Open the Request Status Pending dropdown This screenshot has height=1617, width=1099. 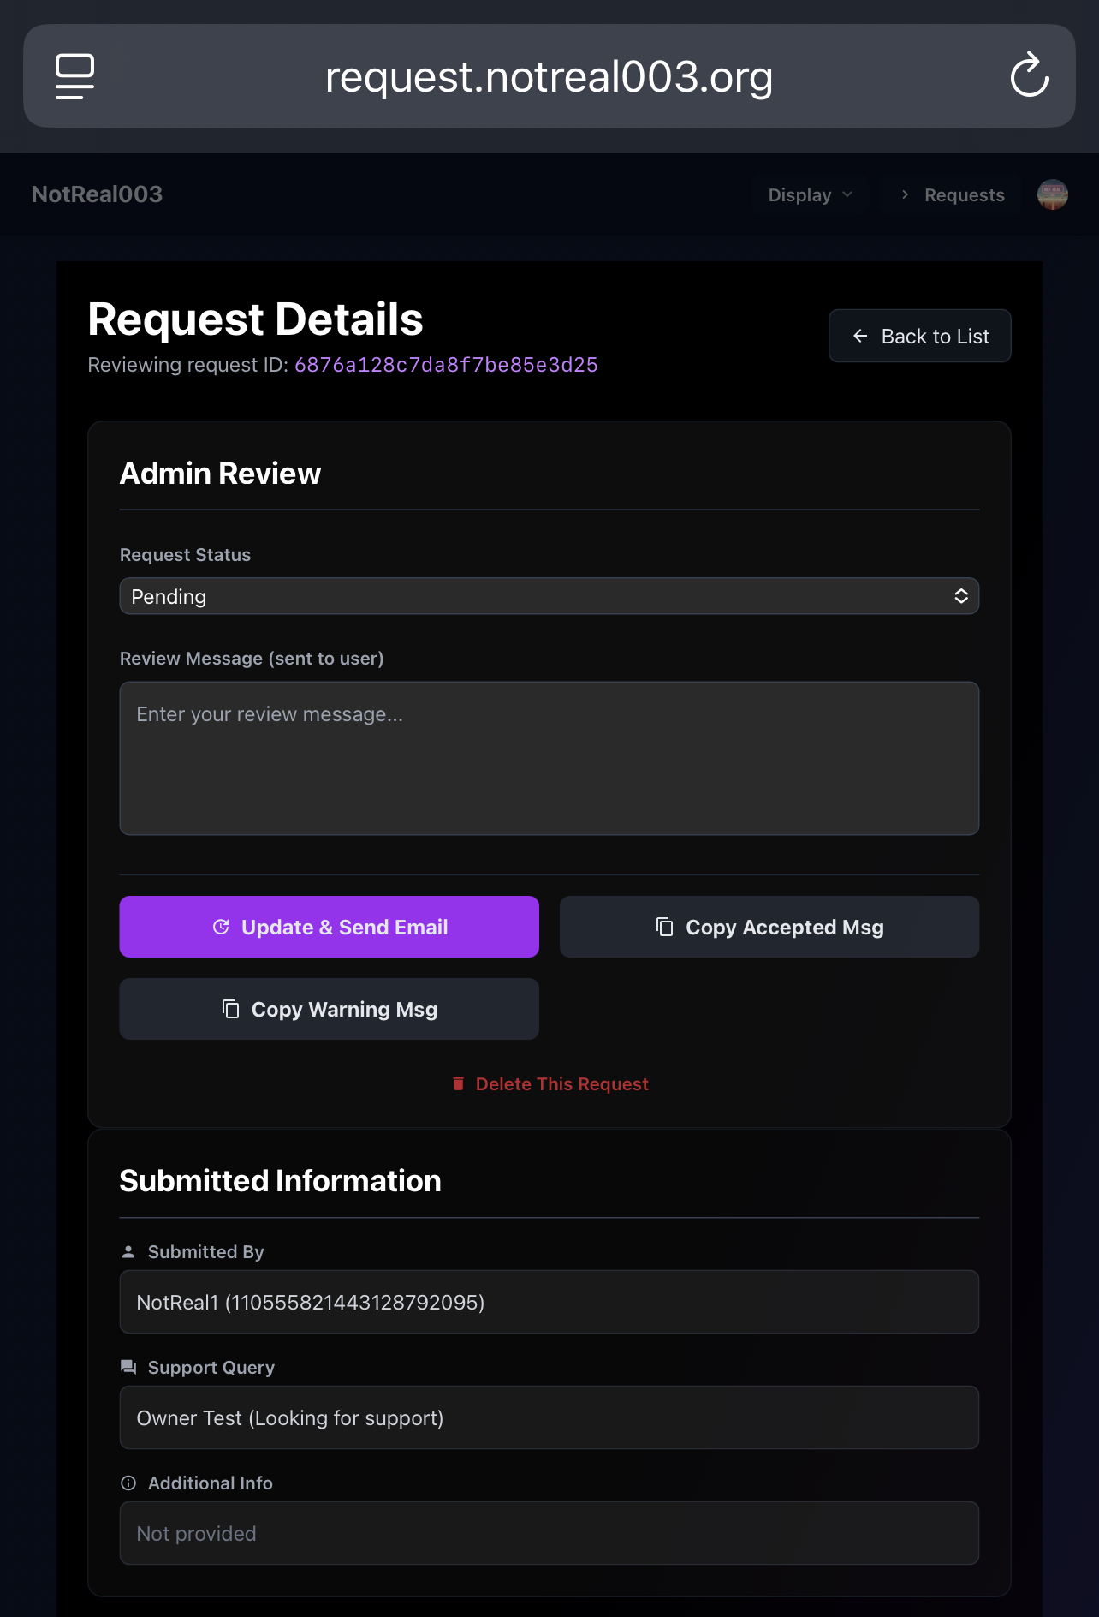[549, 596]
